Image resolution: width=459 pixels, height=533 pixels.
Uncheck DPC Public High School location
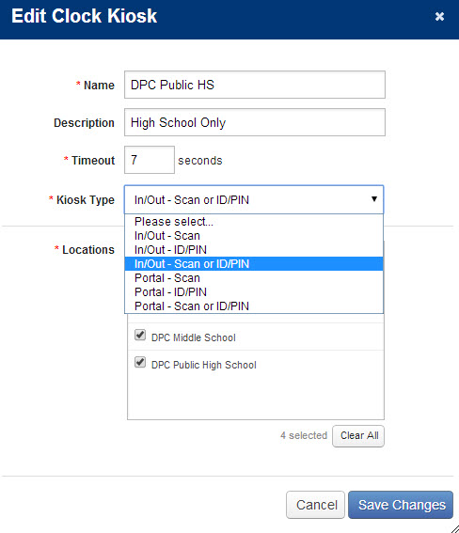coord(140,362)
